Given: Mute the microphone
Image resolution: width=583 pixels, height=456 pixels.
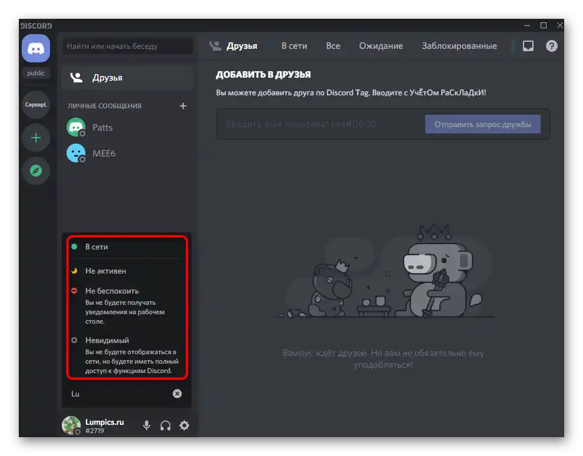Looking at the screenshot, I should [147, 425].
